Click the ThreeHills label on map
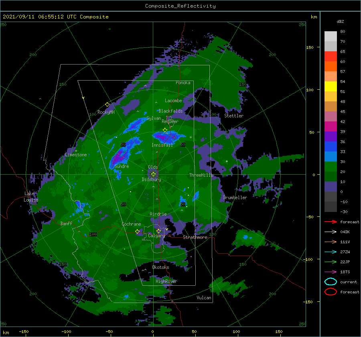The image size is (361, 337). [201, 175]
